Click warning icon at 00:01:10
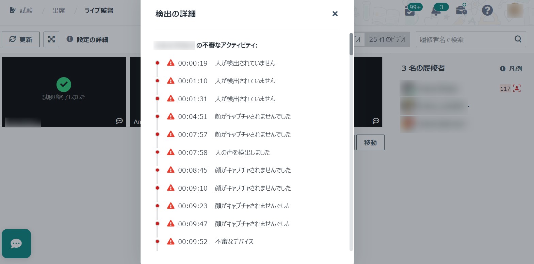Screen dimensions: 534x264 click(x=171, y=81)
